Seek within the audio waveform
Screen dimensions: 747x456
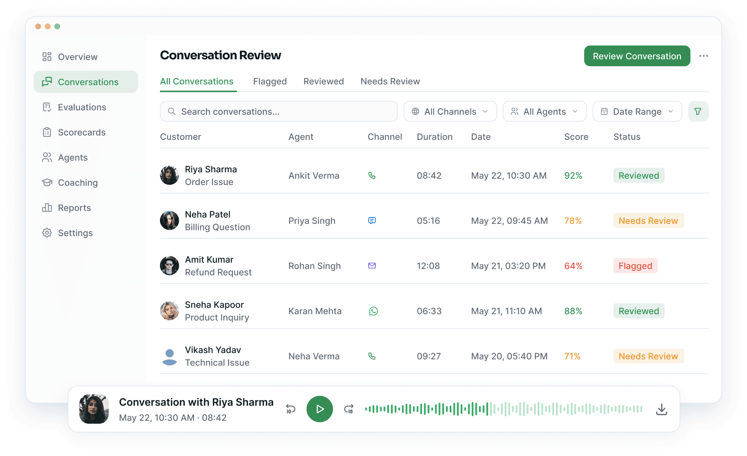[503, 409]
